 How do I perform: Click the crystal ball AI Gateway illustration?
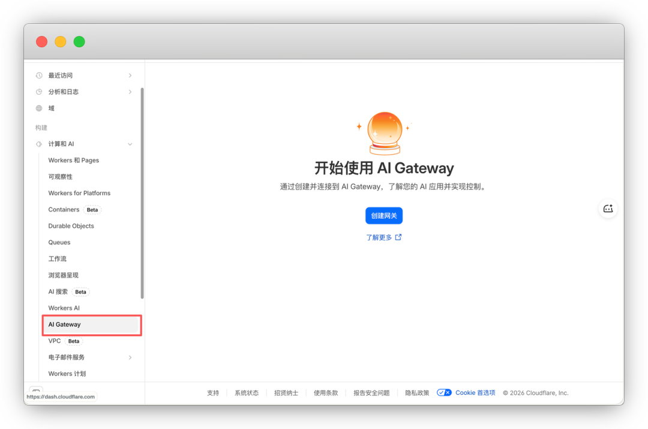383,131
